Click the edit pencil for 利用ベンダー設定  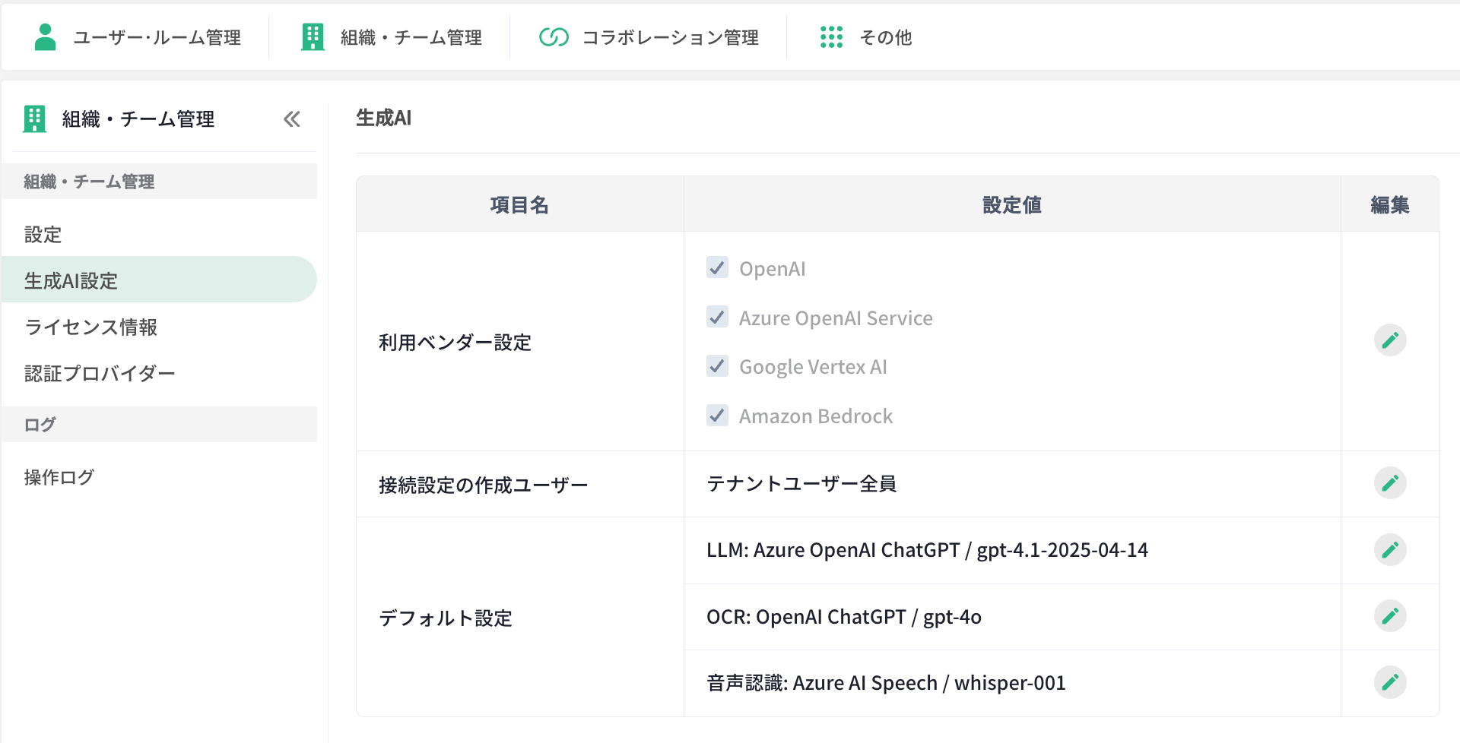(1389, 340)
